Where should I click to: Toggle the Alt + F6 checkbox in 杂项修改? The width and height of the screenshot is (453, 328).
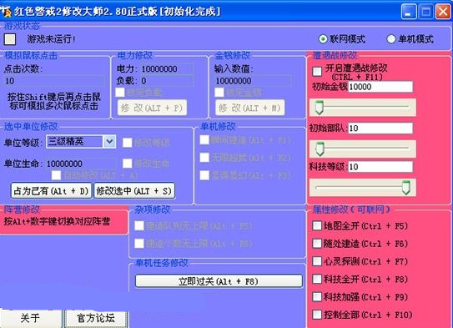tap(139, 244)
